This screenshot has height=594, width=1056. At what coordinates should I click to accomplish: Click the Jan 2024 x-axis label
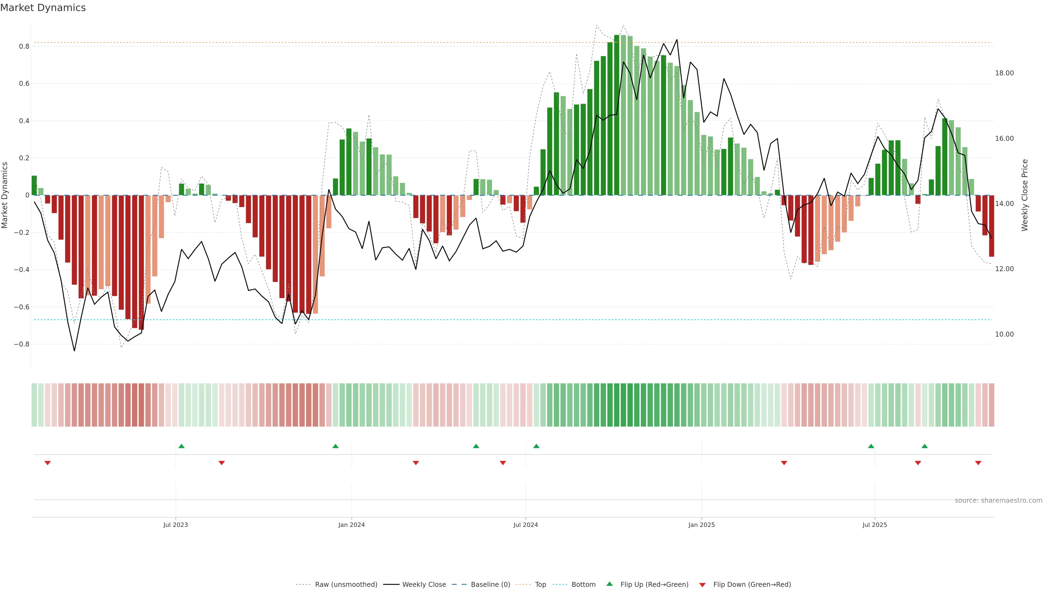(351, 525)
